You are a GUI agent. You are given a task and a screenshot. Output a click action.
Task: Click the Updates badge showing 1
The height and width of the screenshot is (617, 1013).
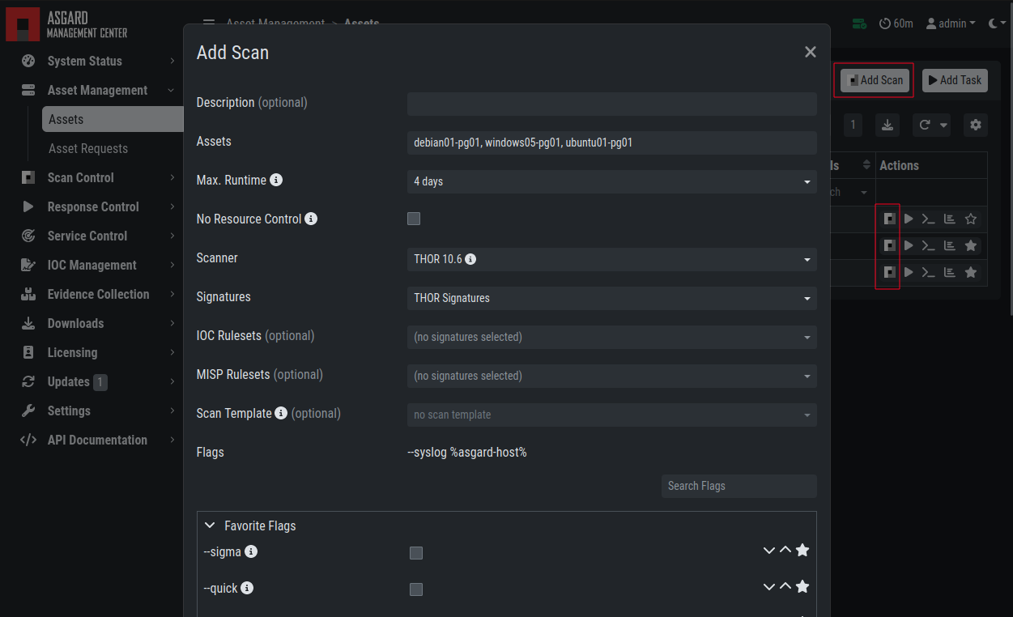coord(100,382)
